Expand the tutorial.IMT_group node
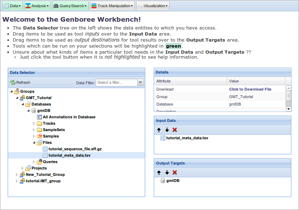 coord(17,181)
